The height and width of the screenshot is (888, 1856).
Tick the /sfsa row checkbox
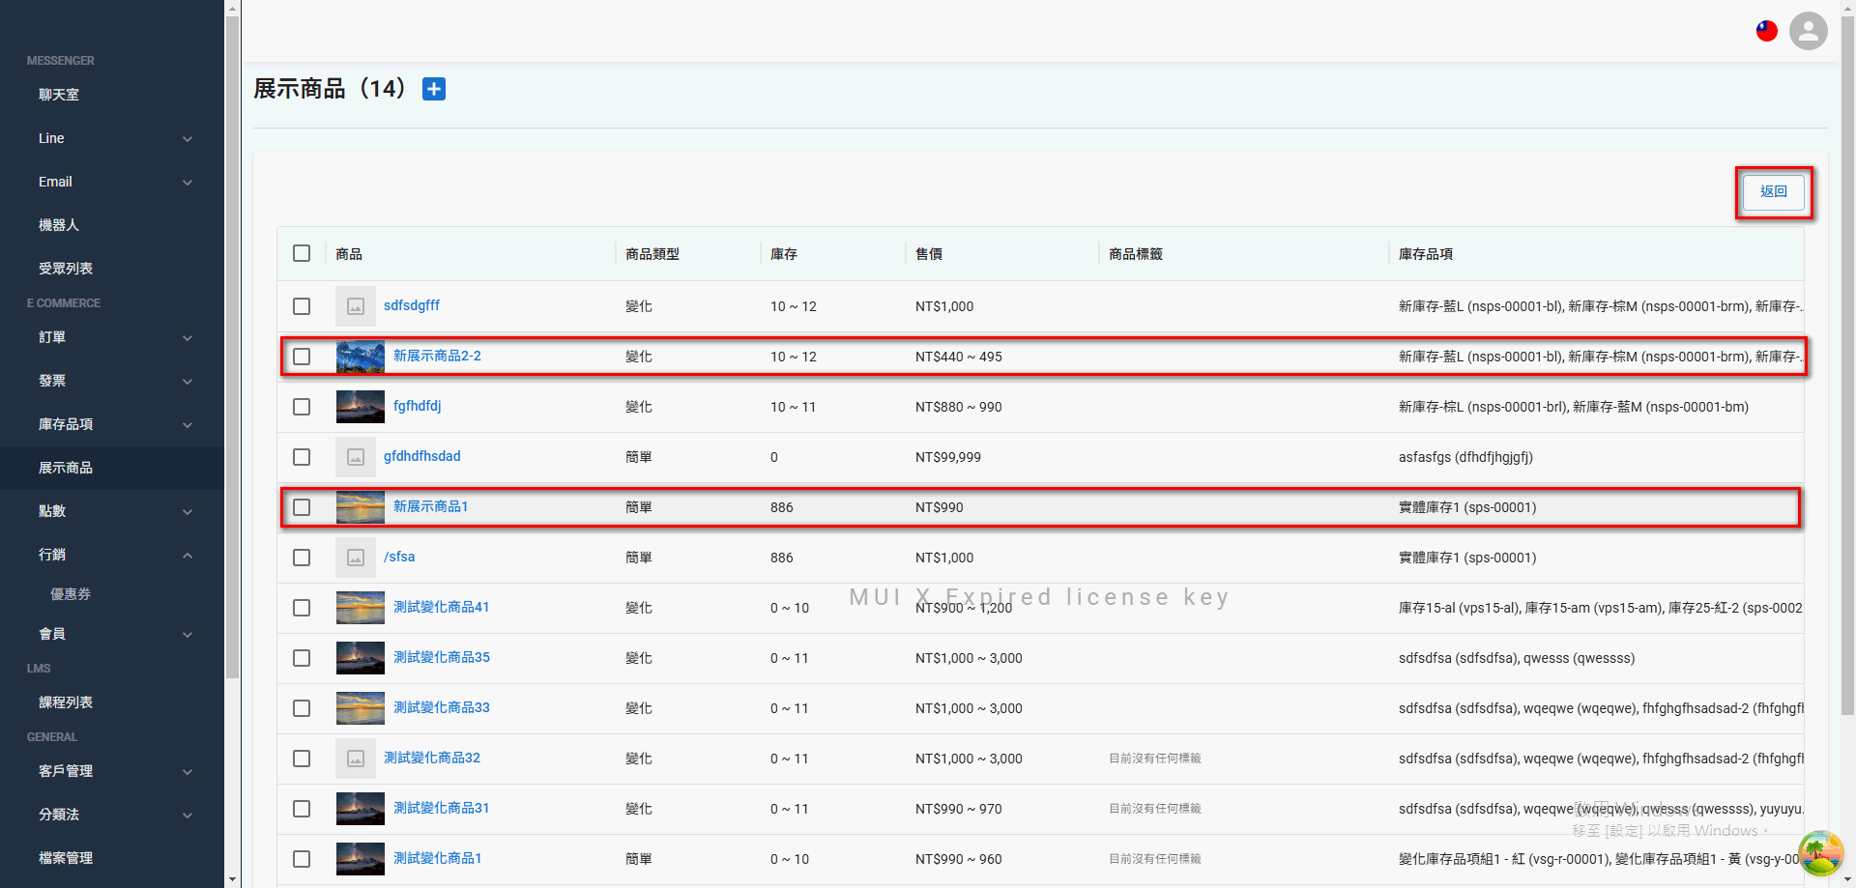(302, 558)
